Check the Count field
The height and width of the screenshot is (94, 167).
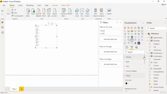point(150,62)
